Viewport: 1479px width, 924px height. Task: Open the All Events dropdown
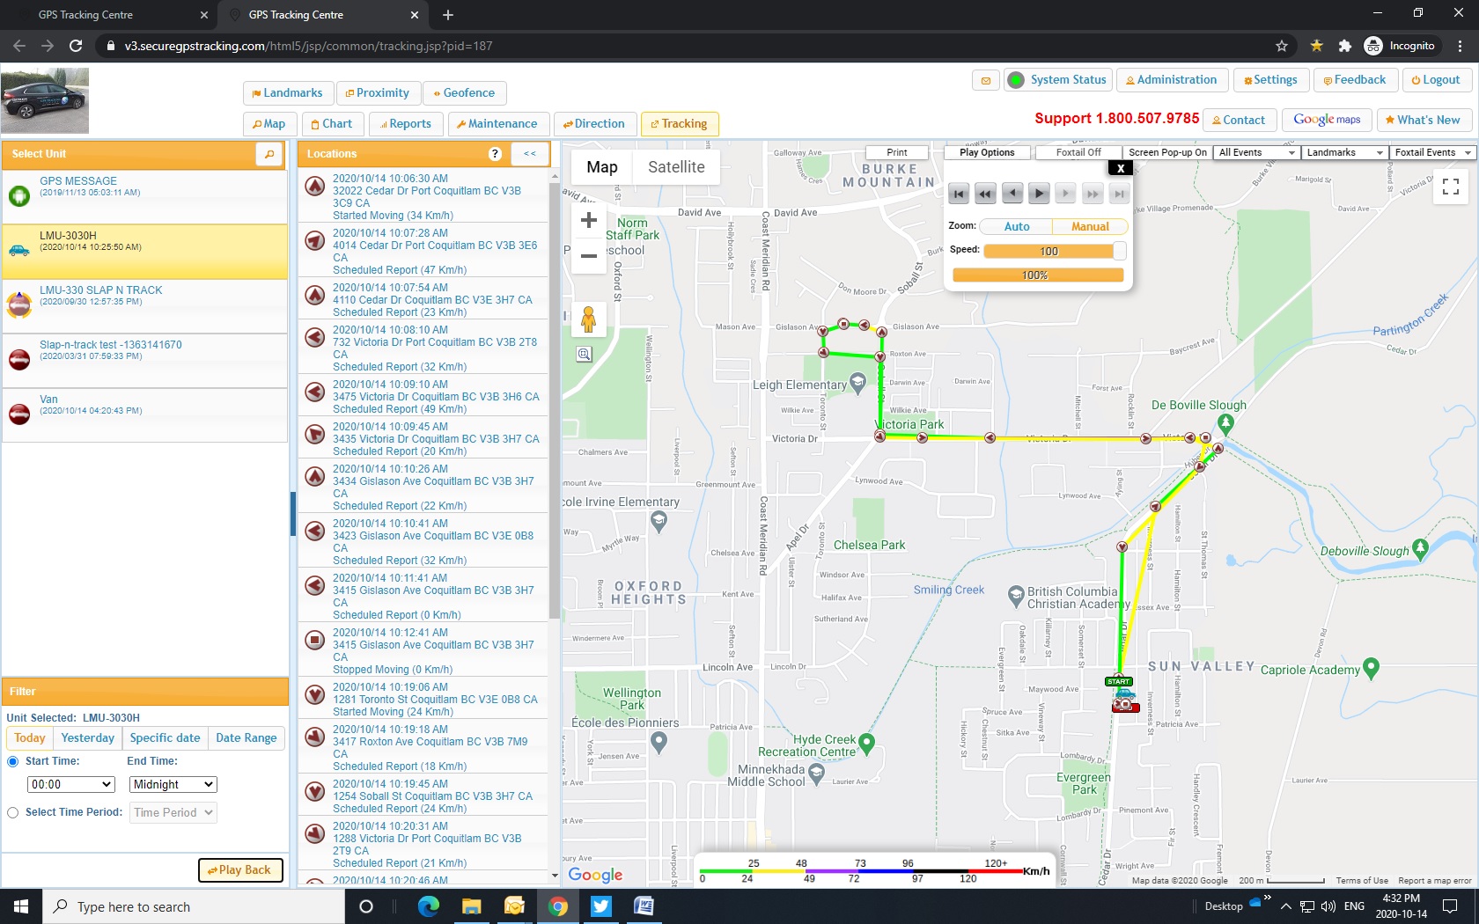tap(1255, 152)
